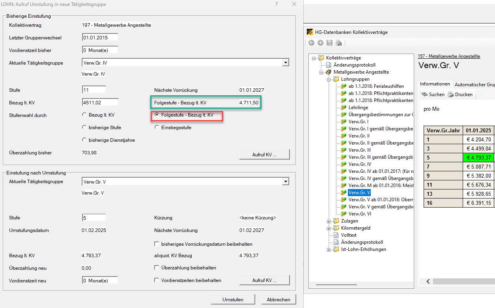Open the upper Aktuelle Tätigkeitsgruppe dropdown
Viewport: 495px width, 308px height.
point(286,63)
